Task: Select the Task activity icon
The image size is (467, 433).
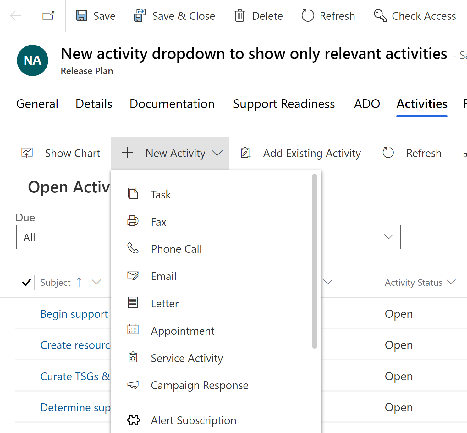Action: point(133,194)
